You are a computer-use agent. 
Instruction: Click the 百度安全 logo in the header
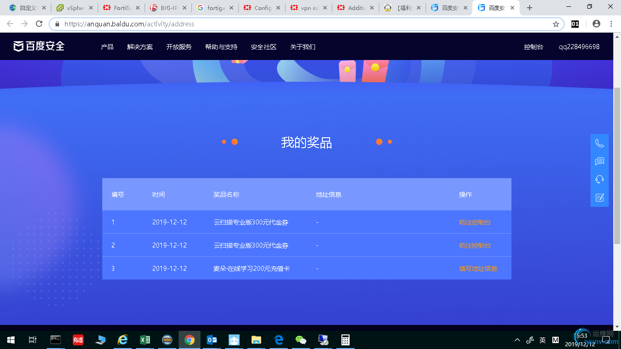(x=39, y=46)
